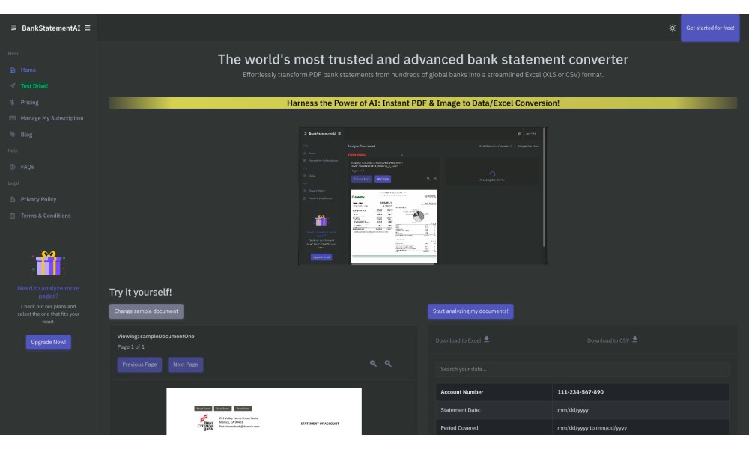Open the FAQs menu item

click(x=27, y=167)
